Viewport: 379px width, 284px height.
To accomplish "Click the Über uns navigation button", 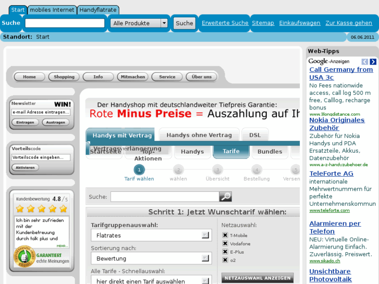I will coord(201,77).
